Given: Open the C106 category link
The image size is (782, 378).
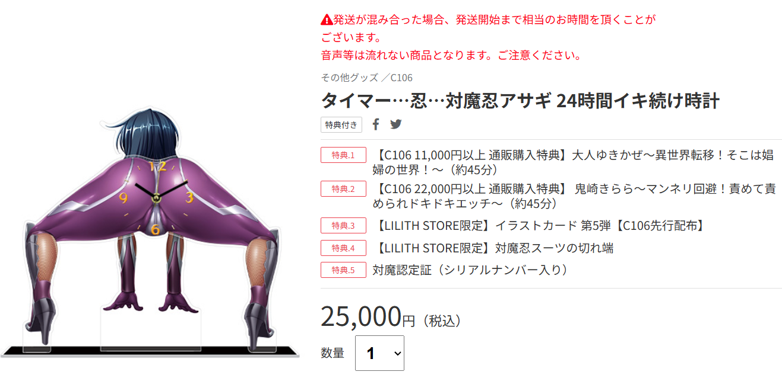Looking at the screenshot, I should (x=401, y=78).
